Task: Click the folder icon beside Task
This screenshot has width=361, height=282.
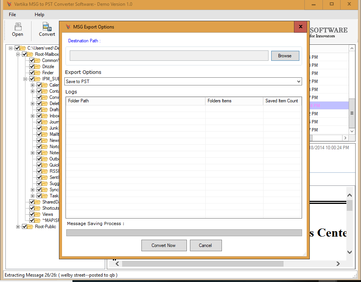Action: click(45, 196)
